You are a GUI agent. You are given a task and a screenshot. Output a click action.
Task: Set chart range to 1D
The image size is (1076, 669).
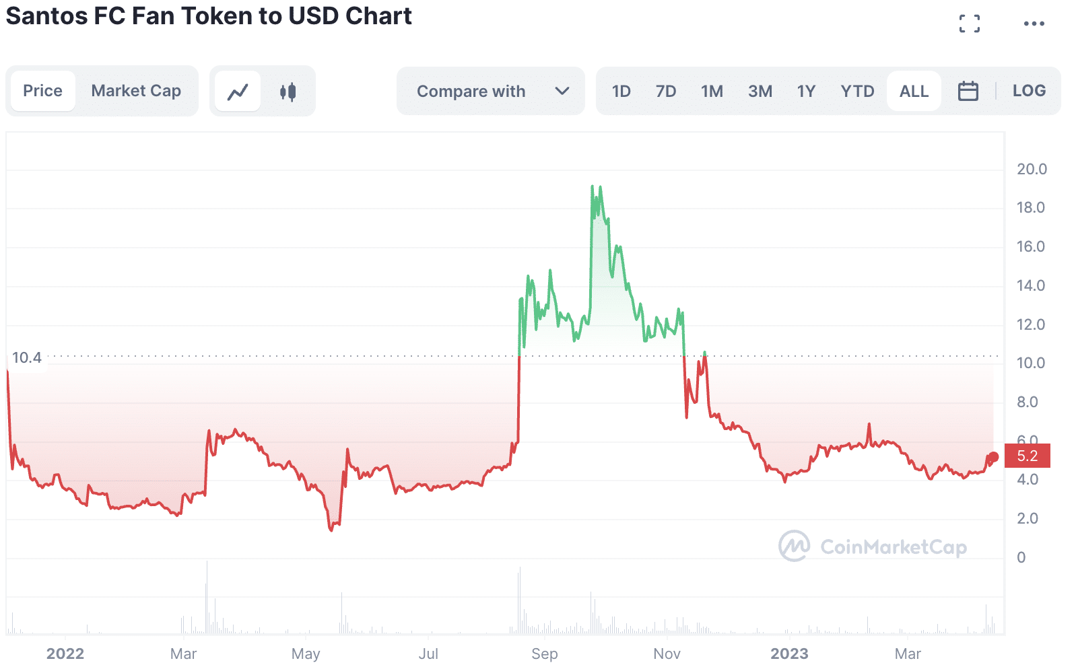pyautogui.click(x=621, y=91)
